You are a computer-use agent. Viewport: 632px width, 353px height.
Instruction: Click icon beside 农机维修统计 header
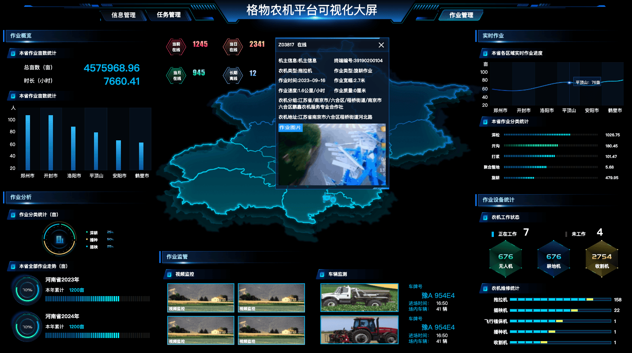(x=485, y=289)
